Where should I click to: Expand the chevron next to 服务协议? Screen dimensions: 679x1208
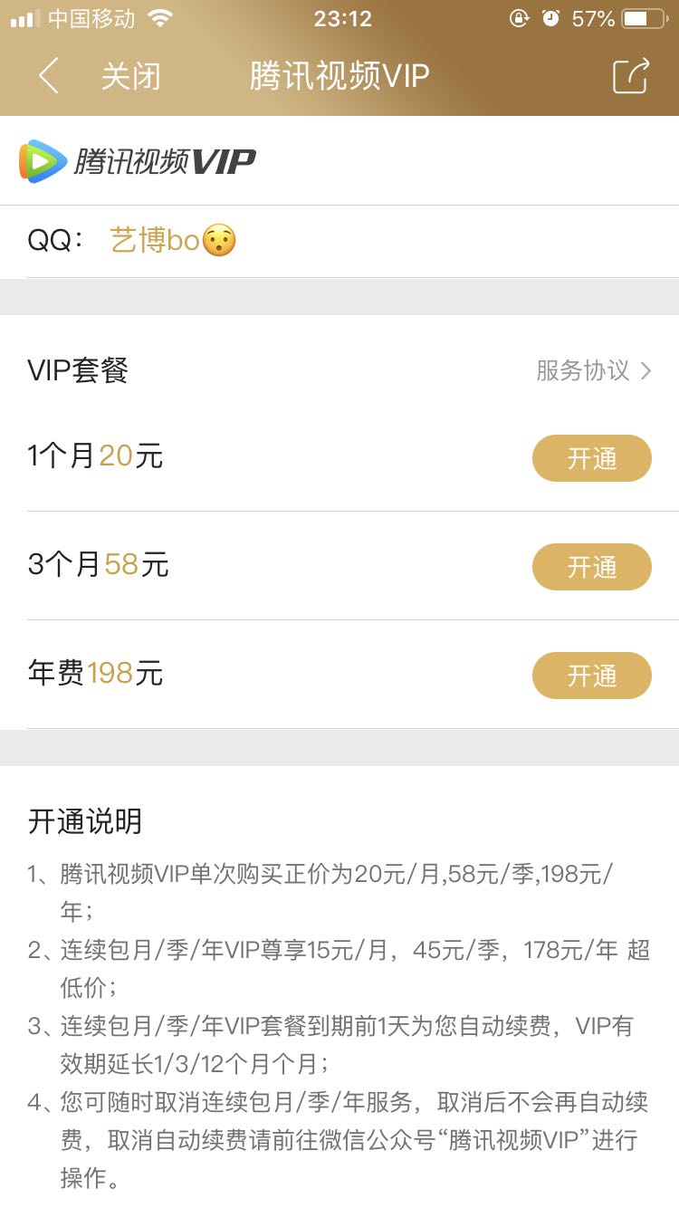pyautogui.click(x=646, y=370)
